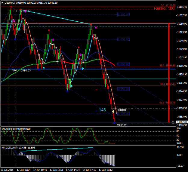Select the yellow left-pointing arrow marker near 10910.00
This screenshot has height=172, width=188.
[113, 112]
